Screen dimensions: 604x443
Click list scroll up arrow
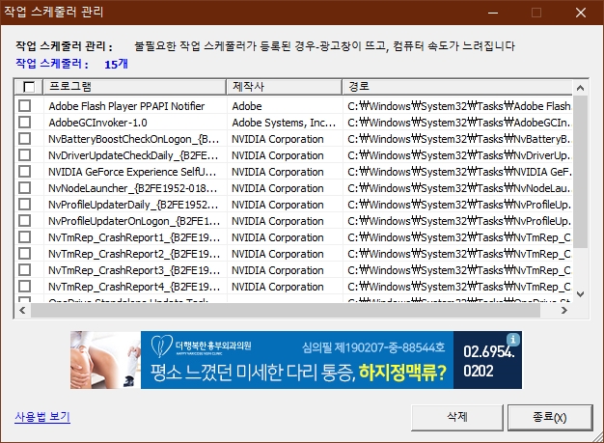pos(581,88)
